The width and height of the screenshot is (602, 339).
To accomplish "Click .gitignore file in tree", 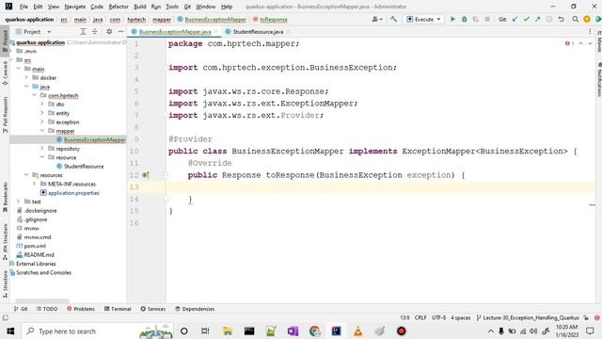I will 36,219.
